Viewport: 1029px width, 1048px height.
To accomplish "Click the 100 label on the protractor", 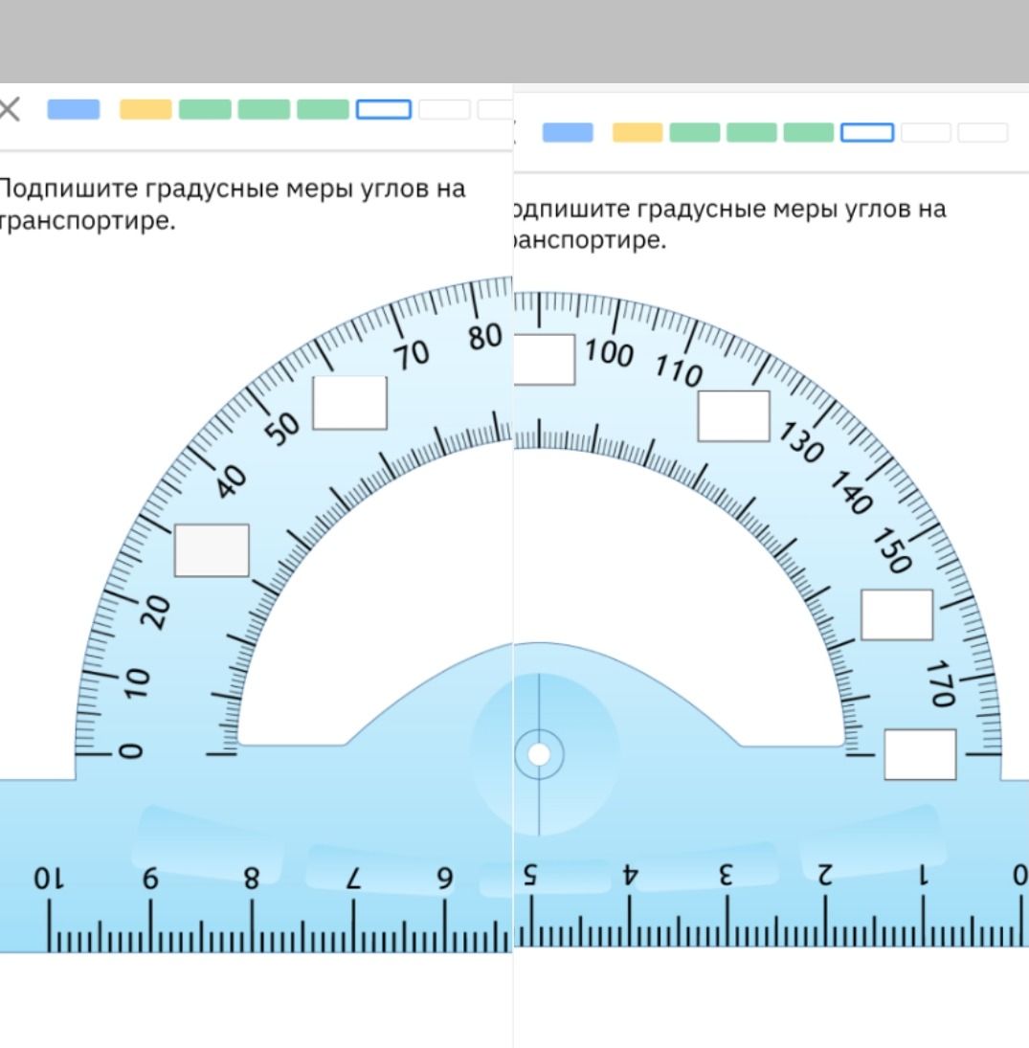I will [x=609, y=352].
